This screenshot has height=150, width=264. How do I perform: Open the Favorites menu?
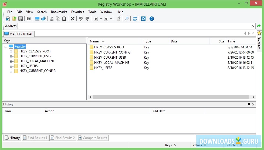[77, 12]
